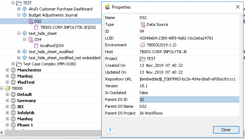Click the horizontal scrollbar left arrow
Image resolution: width=245 pixels, height=139 pixels.
1,133
